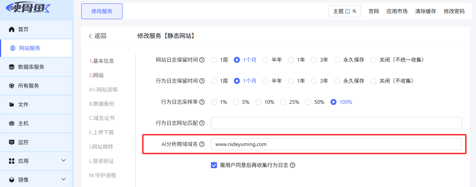Click the folder icon for 文件
This screenshot has width=476, height=187.
(12, 105)
